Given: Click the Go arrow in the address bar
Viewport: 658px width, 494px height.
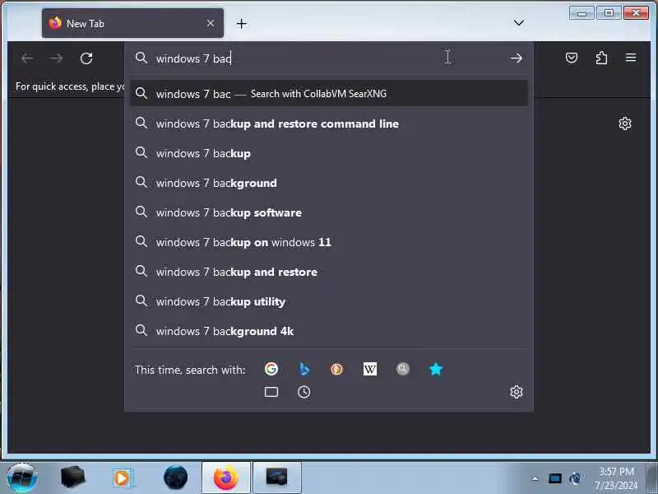Looking at the screenshot, I should click(517, 58).
